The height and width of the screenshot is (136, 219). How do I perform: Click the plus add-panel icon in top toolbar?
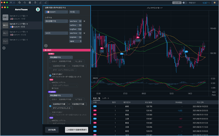point(11,2)
